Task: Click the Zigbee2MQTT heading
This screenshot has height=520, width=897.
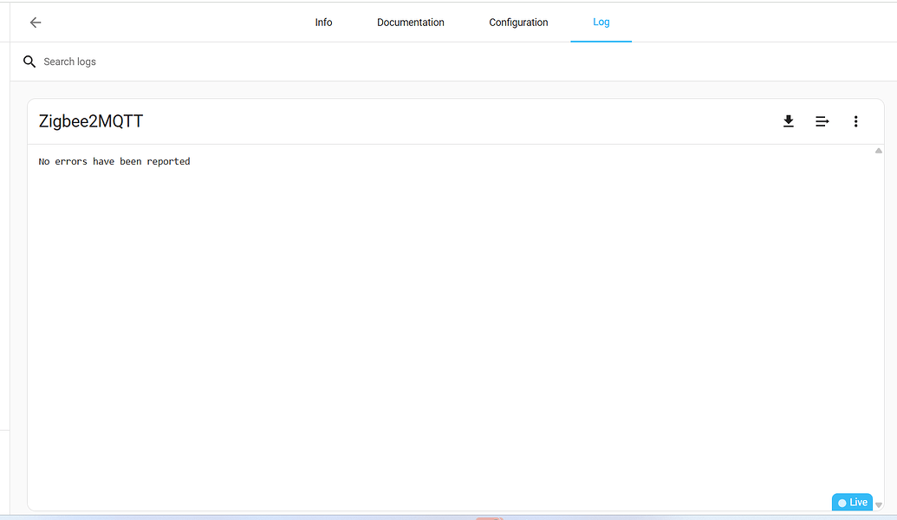Action: [x=90, y=120]
